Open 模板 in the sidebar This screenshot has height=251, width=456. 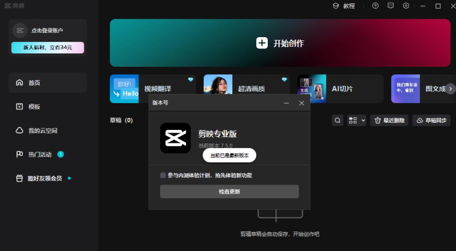(48, 107)
